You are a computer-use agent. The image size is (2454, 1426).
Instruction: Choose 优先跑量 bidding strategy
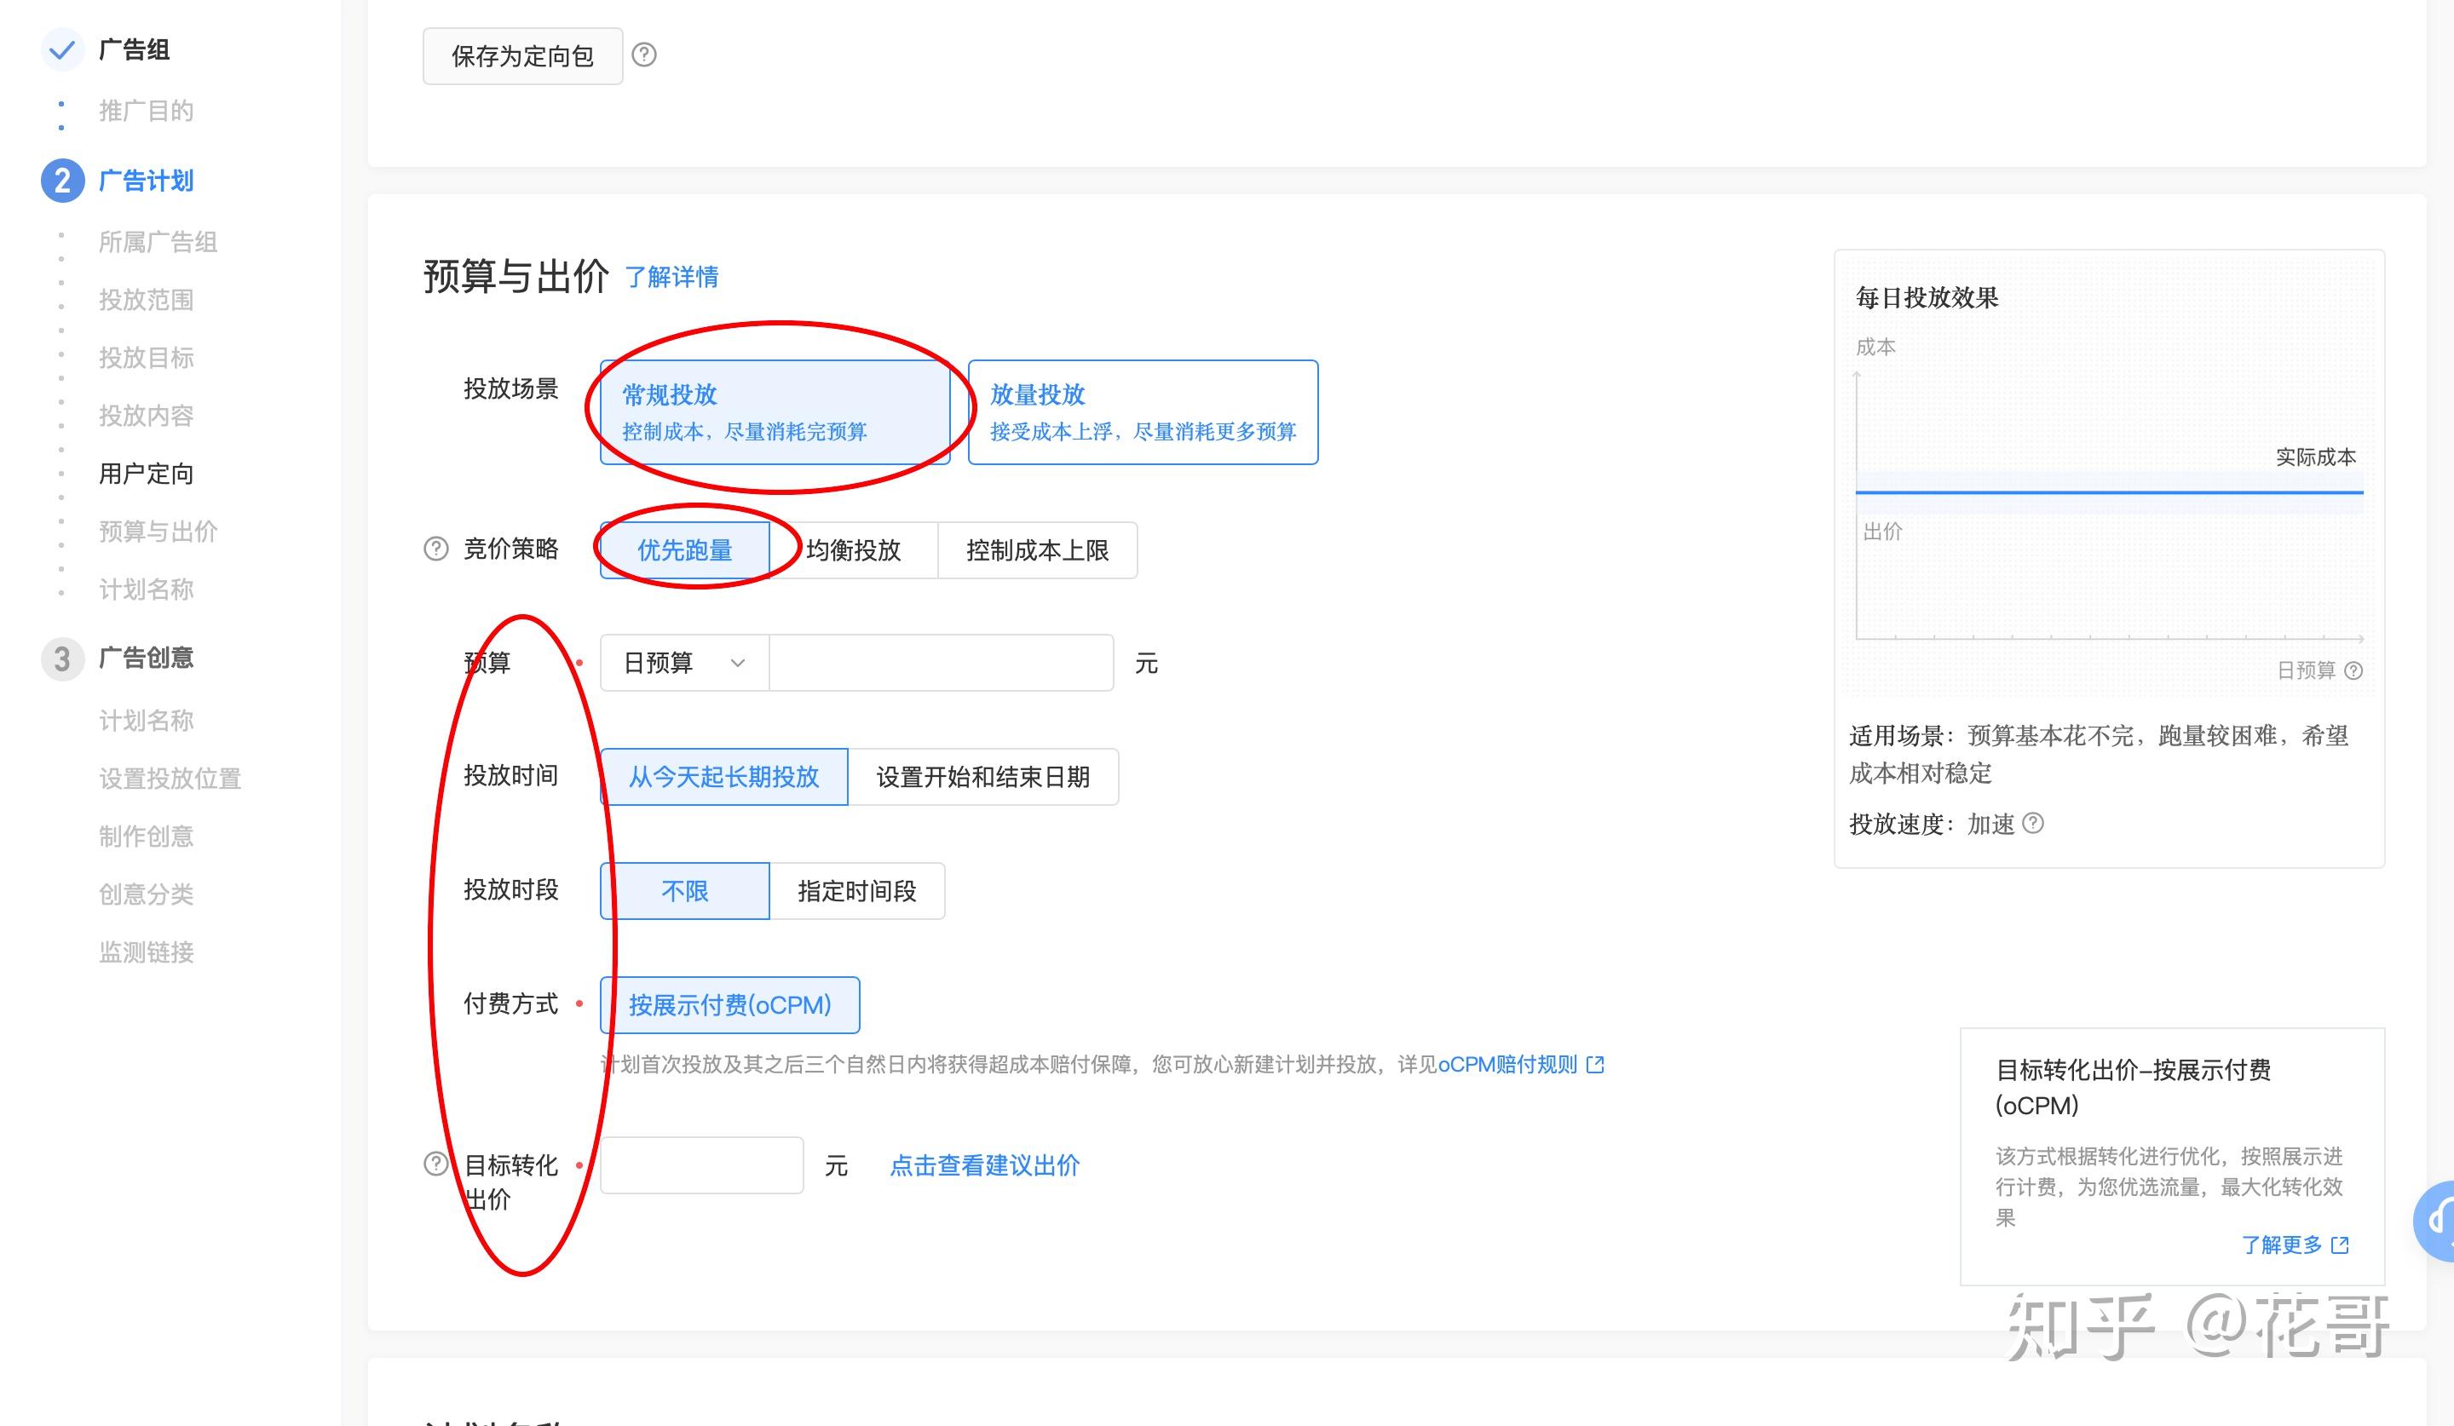tap(684, 550)
